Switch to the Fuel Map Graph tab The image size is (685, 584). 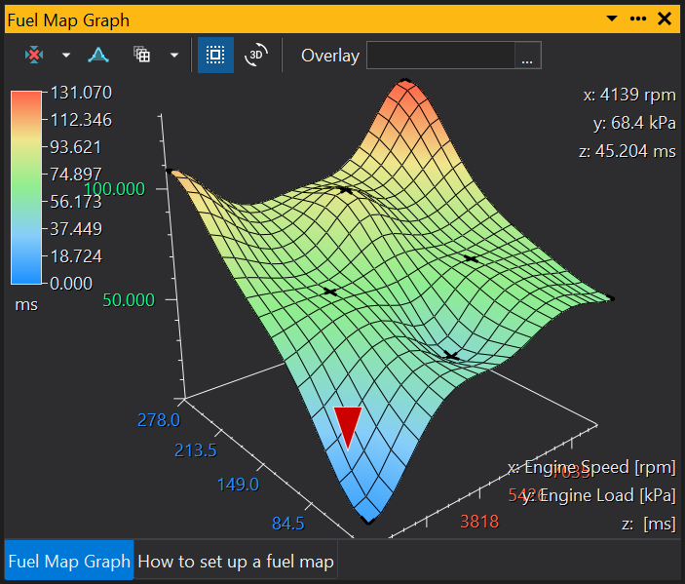(x=68, y=562)
